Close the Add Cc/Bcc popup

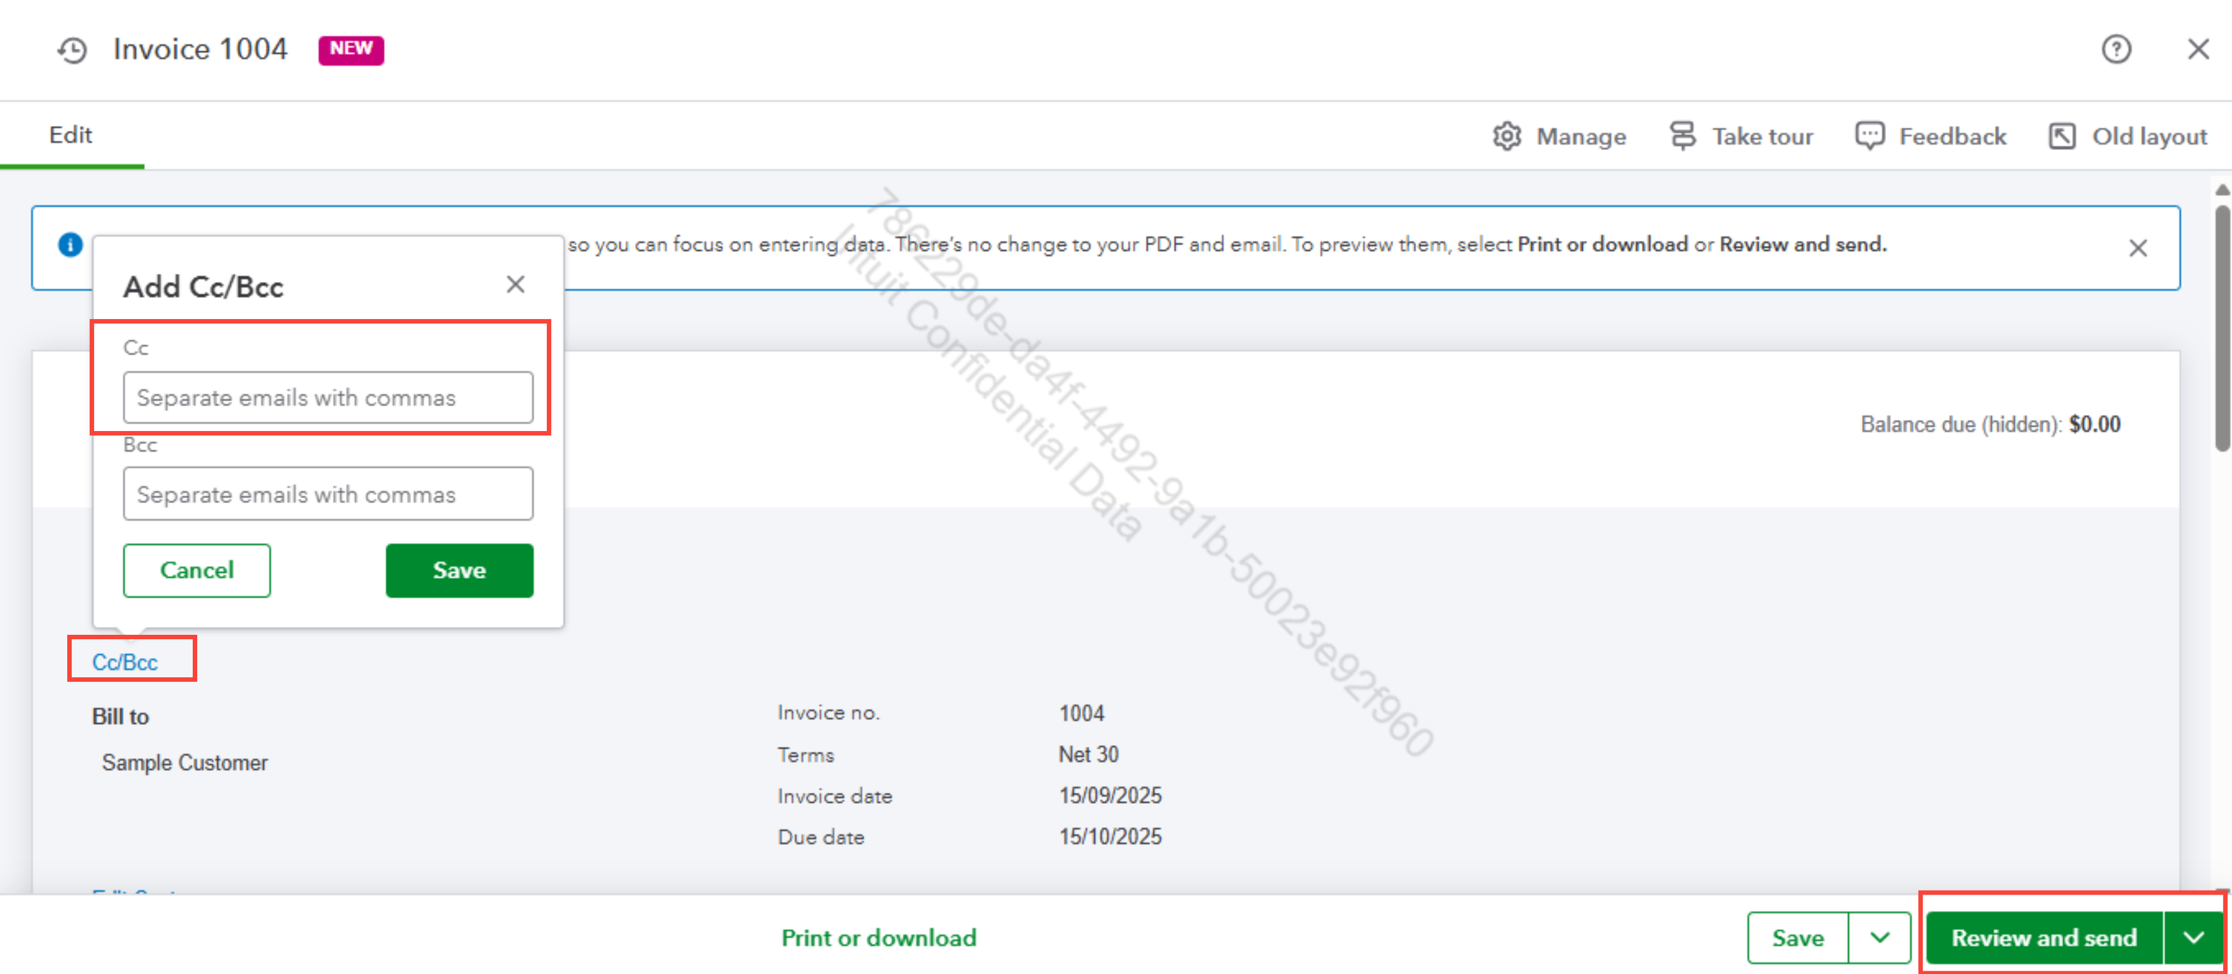pyautogui.click(x=515, y=285)
